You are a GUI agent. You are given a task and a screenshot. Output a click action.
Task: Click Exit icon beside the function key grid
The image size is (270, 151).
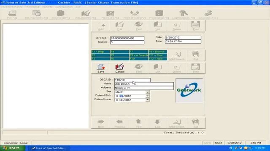196,55
